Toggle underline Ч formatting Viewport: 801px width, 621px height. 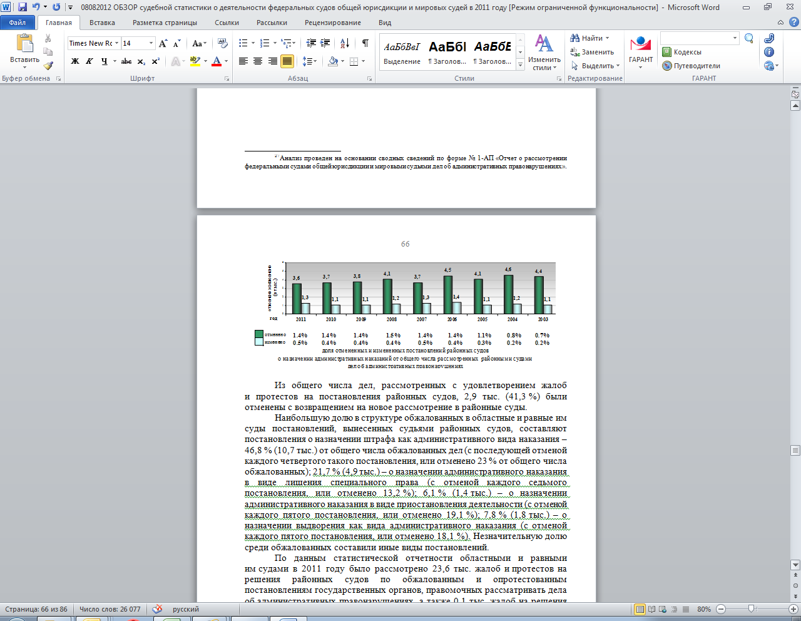pyautogui.click(x=104, y=61)
